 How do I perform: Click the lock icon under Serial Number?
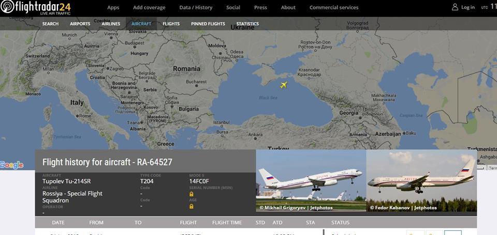pyautogui.click(x=191, y=194)
